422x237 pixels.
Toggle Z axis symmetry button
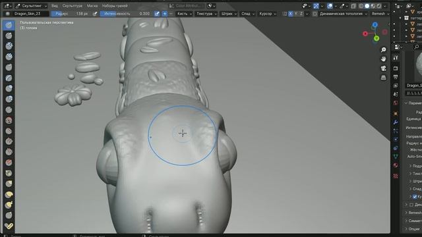tap(301, 14)
